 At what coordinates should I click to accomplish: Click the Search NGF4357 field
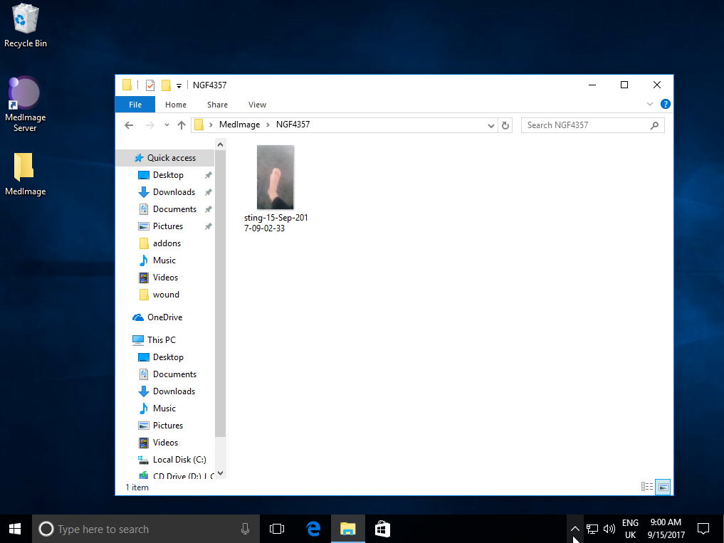[592, 125]
